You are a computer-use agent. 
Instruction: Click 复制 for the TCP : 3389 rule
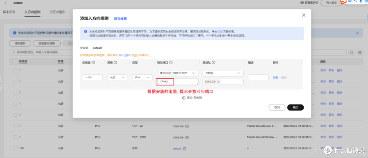pos(332,137)
